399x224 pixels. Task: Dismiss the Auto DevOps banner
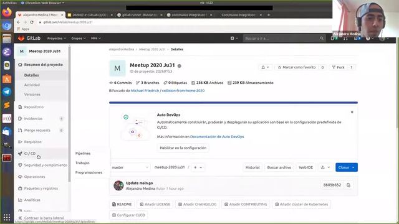(x=352, y=112)
